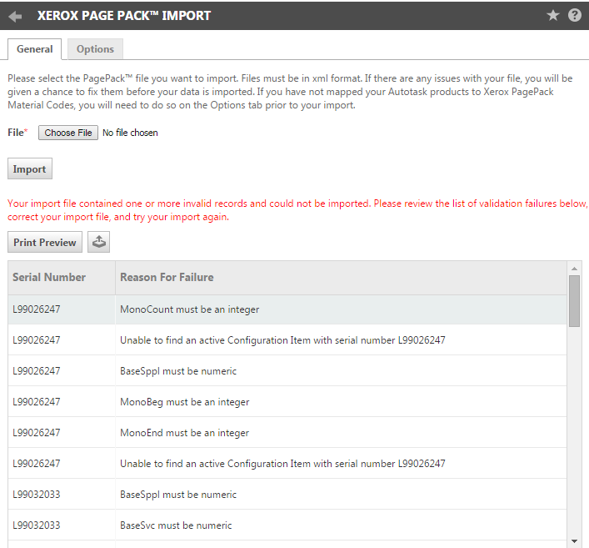This screenshot has height=548, width=589.
Task: Switch to the Options tab
Action: [95, 49]
